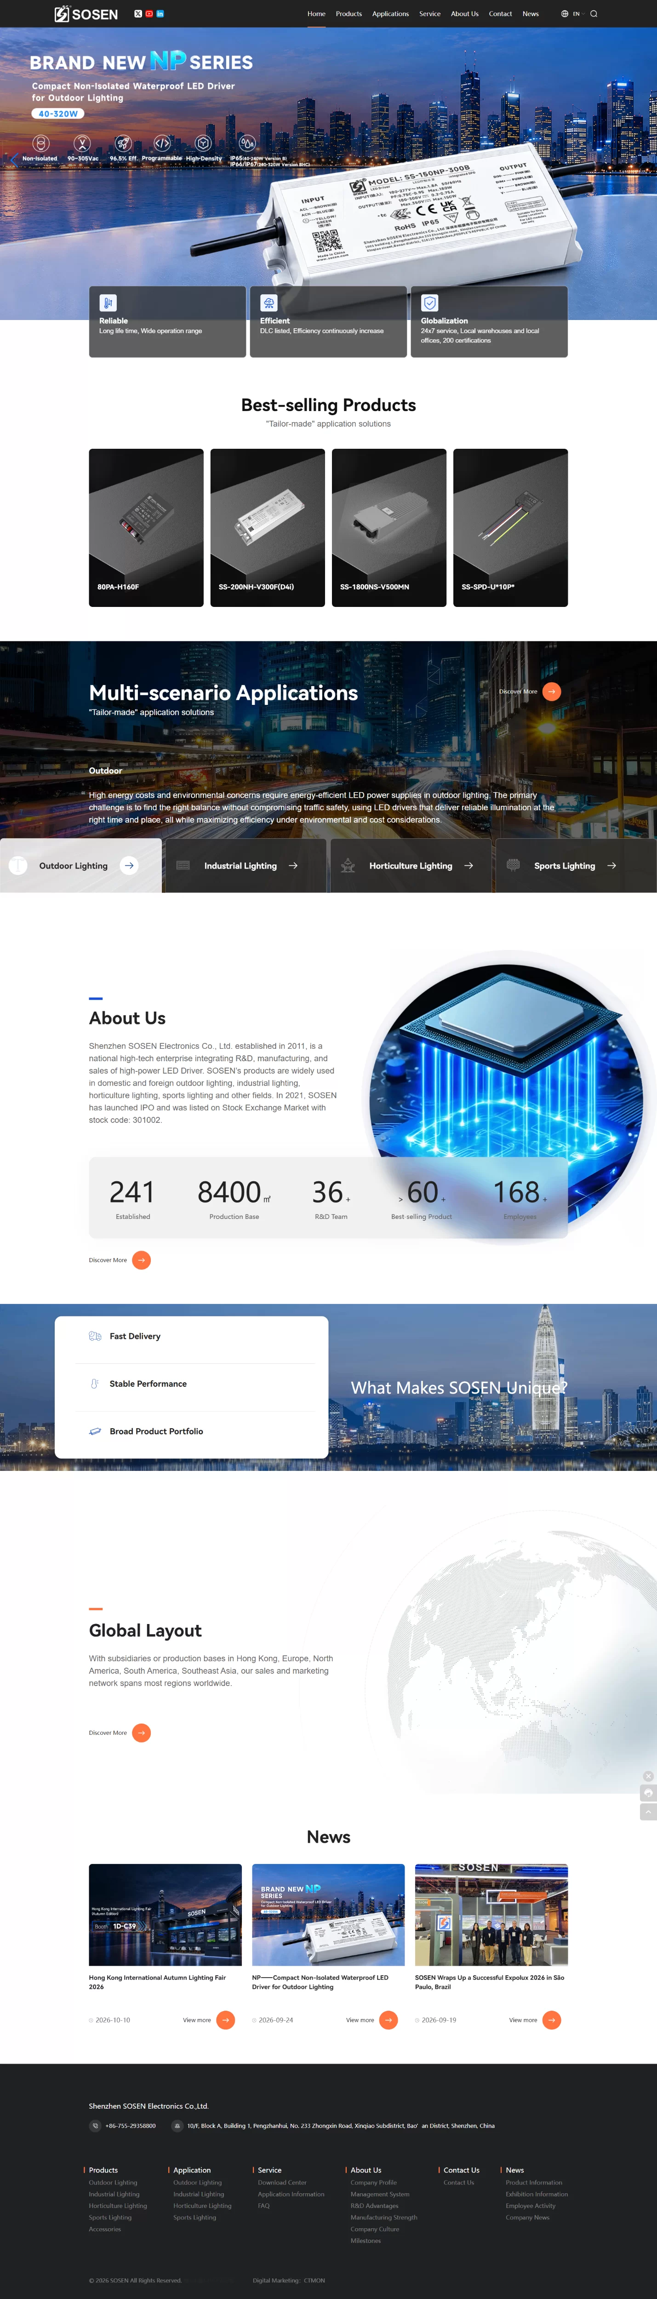Open the customer service headset icon

point(649,1793)
